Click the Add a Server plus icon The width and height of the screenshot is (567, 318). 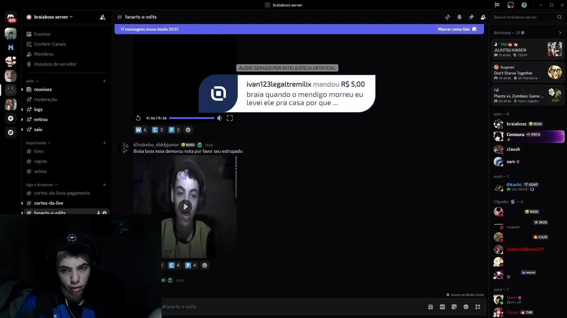11,118
